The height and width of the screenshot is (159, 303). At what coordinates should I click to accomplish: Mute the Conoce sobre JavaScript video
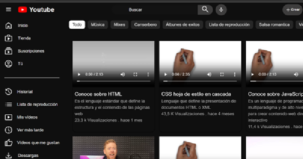[296, 74]
